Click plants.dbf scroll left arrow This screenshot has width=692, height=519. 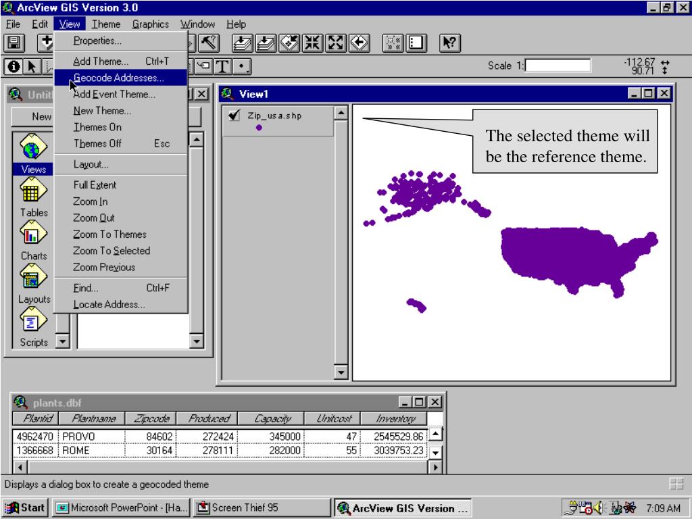coord(20,466)
